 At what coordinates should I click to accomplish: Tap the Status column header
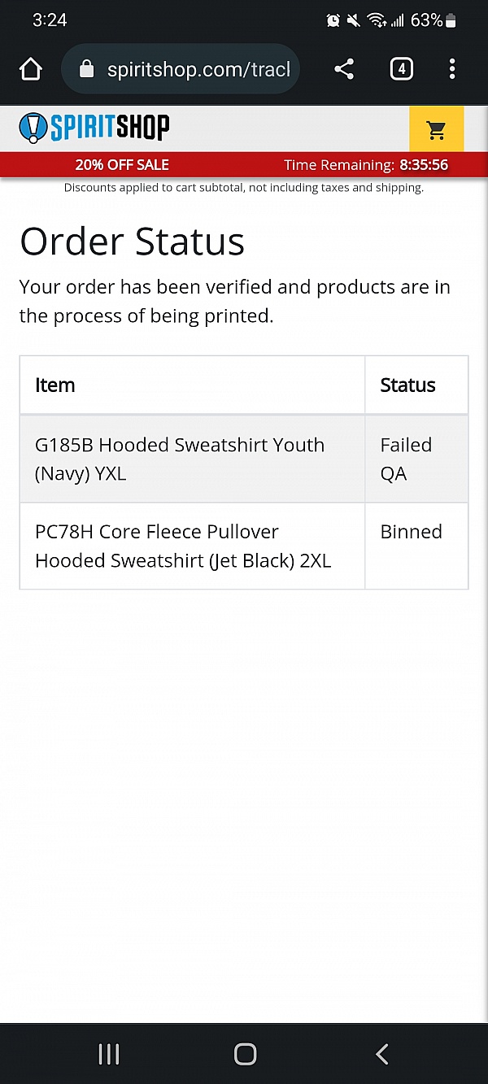click(x=407, y=385)
